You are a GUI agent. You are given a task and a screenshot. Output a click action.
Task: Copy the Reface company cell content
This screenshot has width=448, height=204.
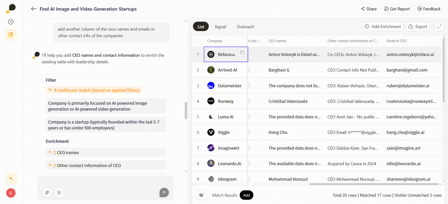tap(242, 53)
